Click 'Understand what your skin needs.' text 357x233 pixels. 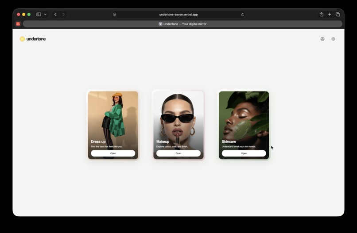239,147
